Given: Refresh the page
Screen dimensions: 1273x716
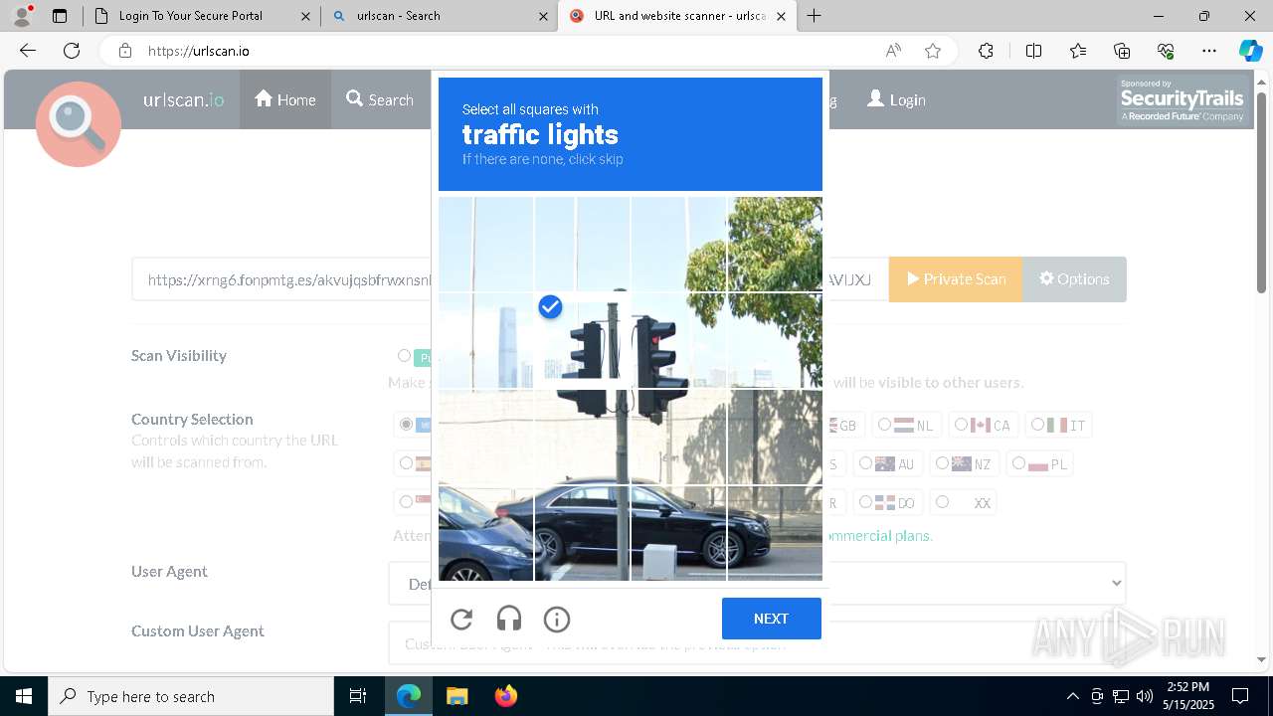Looking at the screenshot, I should (72, 51).
